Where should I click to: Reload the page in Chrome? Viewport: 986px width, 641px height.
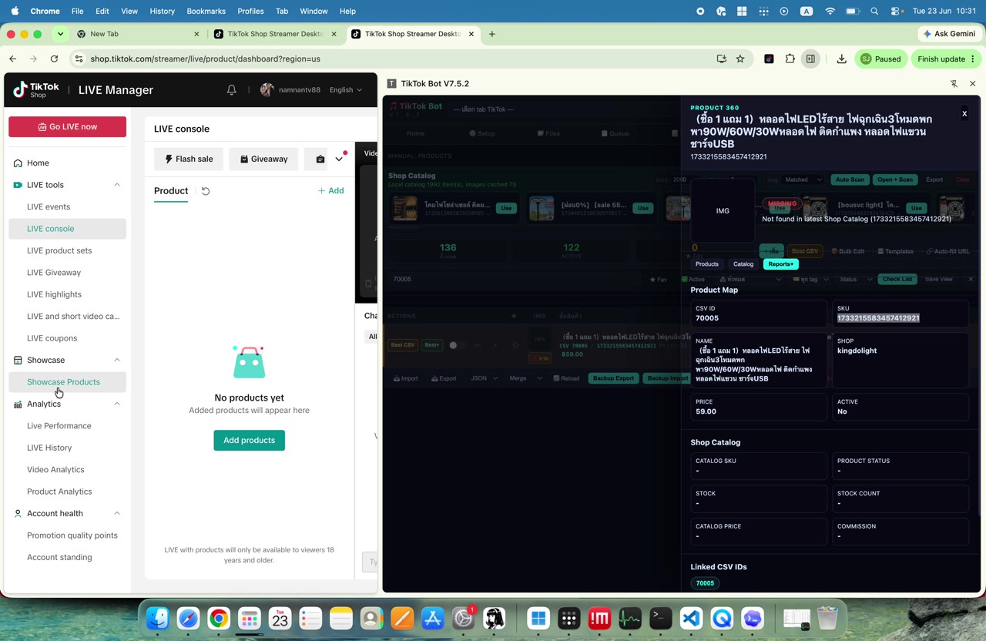pos(54,59)
